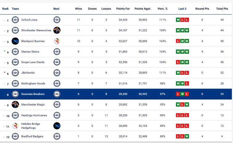
Task: Open the Nottingham Hoods team link
Action: click(33, 84)
